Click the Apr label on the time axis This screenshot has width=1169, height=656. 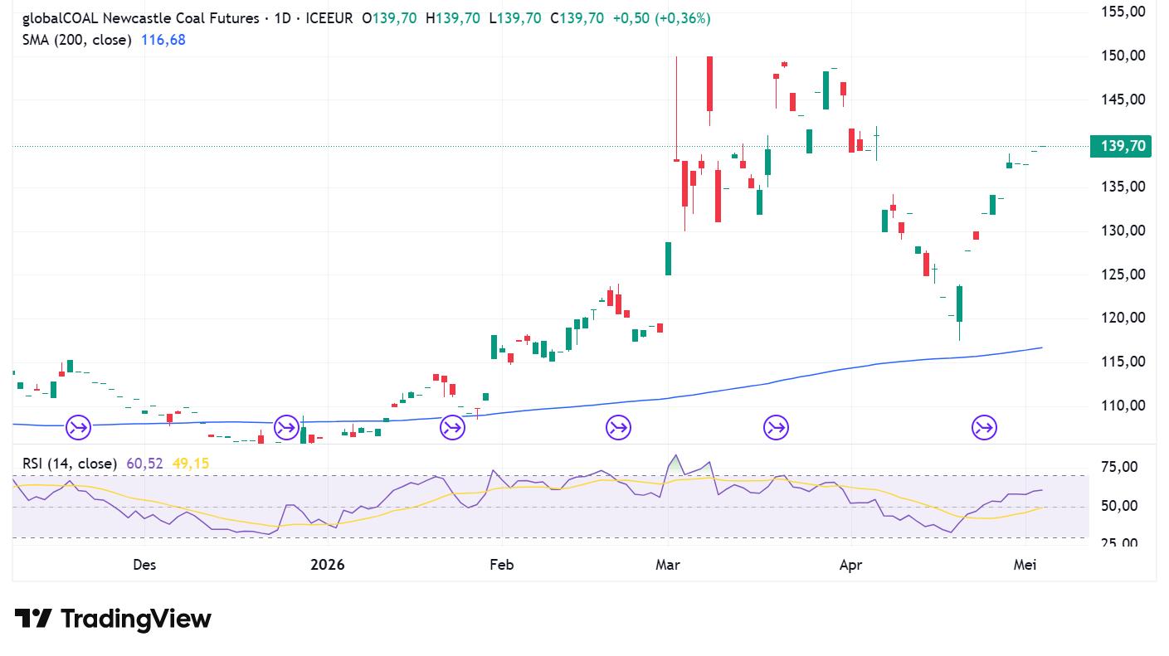point(851,565)
